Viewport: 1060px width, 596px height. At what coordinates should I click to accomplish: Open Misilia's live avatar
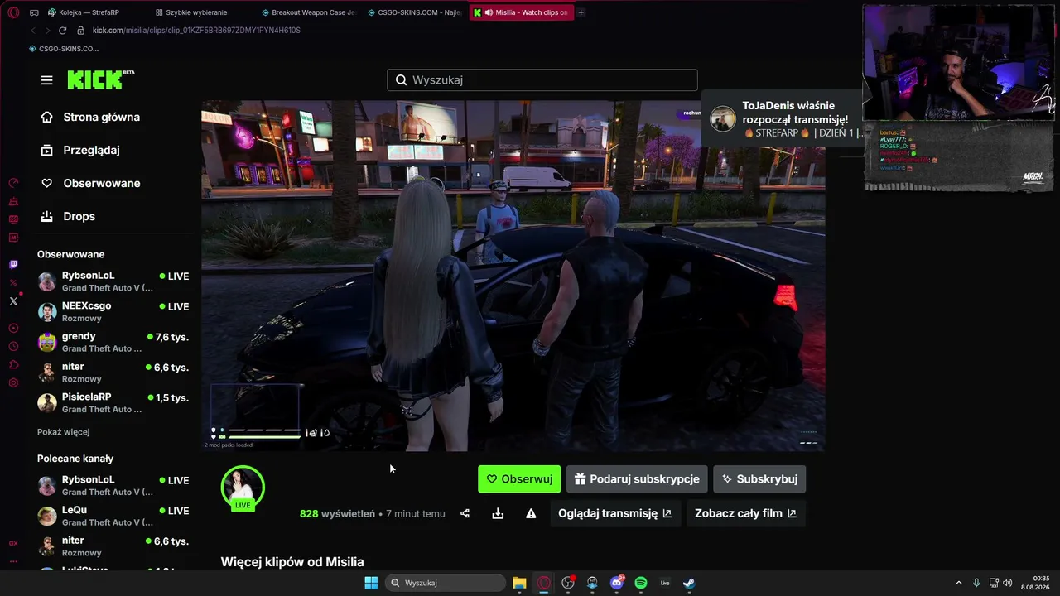click(243, 488)
